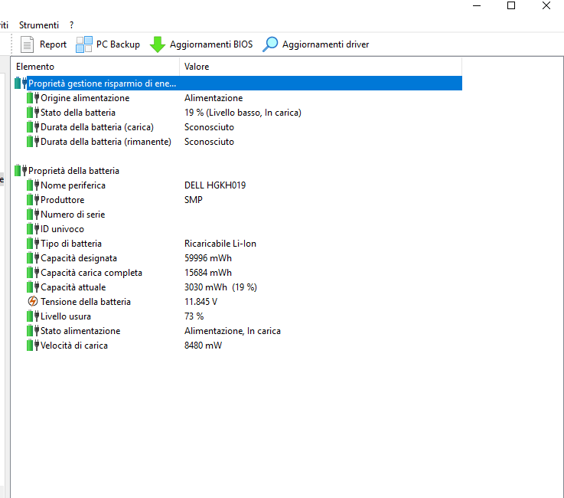The height and width of the screenshot is (498, 564).
Task: Select the Nome periferica row
Action: [x=73, y=185]
